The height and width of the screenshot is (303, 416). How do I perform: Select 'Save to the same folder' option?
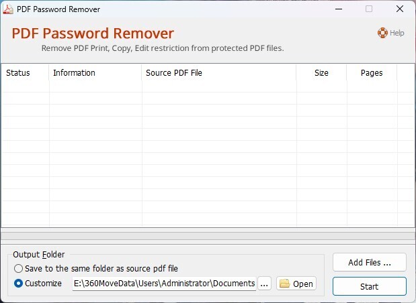pos(19,269)
